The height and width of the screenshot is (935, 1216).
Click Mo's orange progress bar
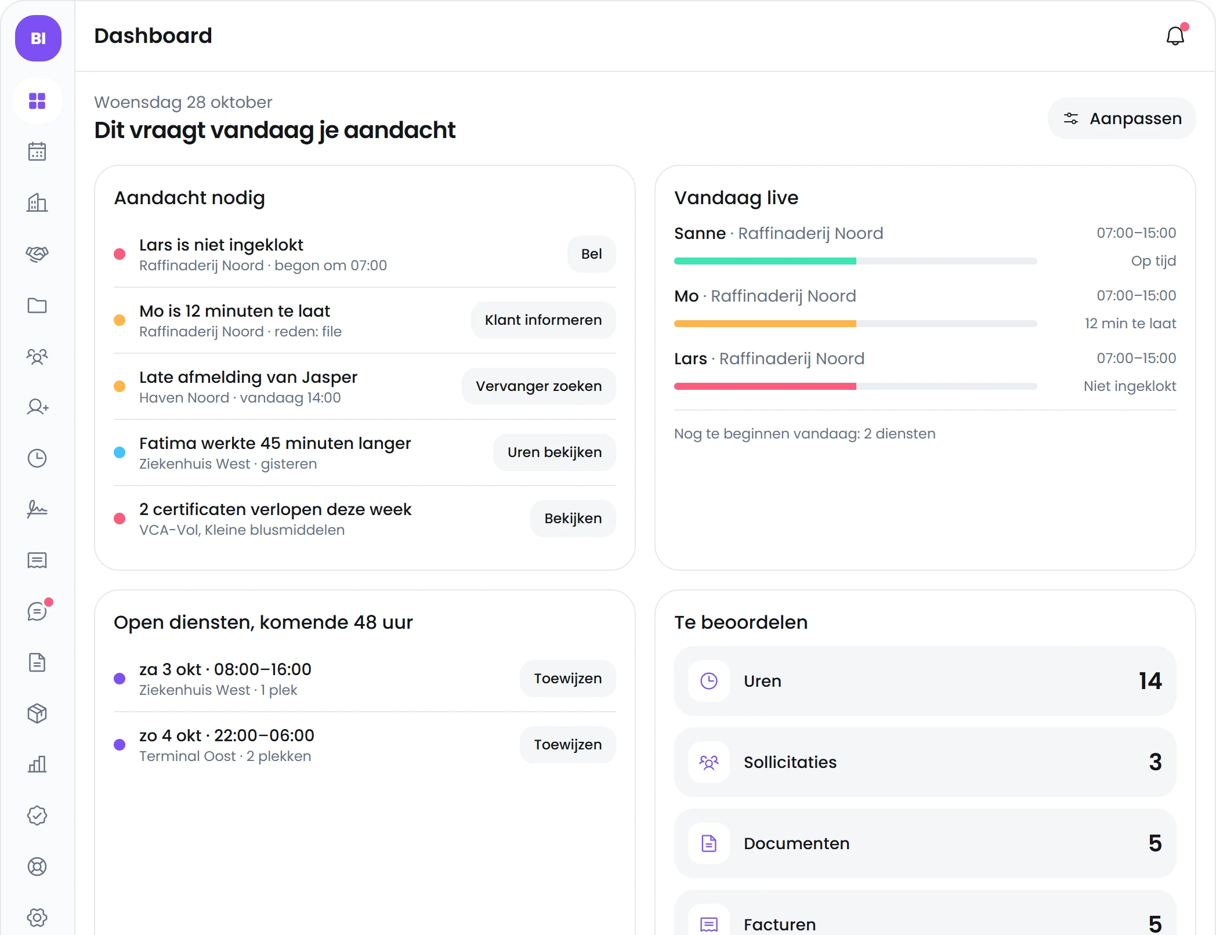(855, 324)
